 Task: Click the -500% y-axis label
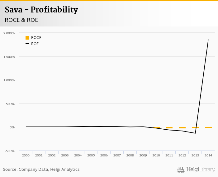[x=10, y=151]
